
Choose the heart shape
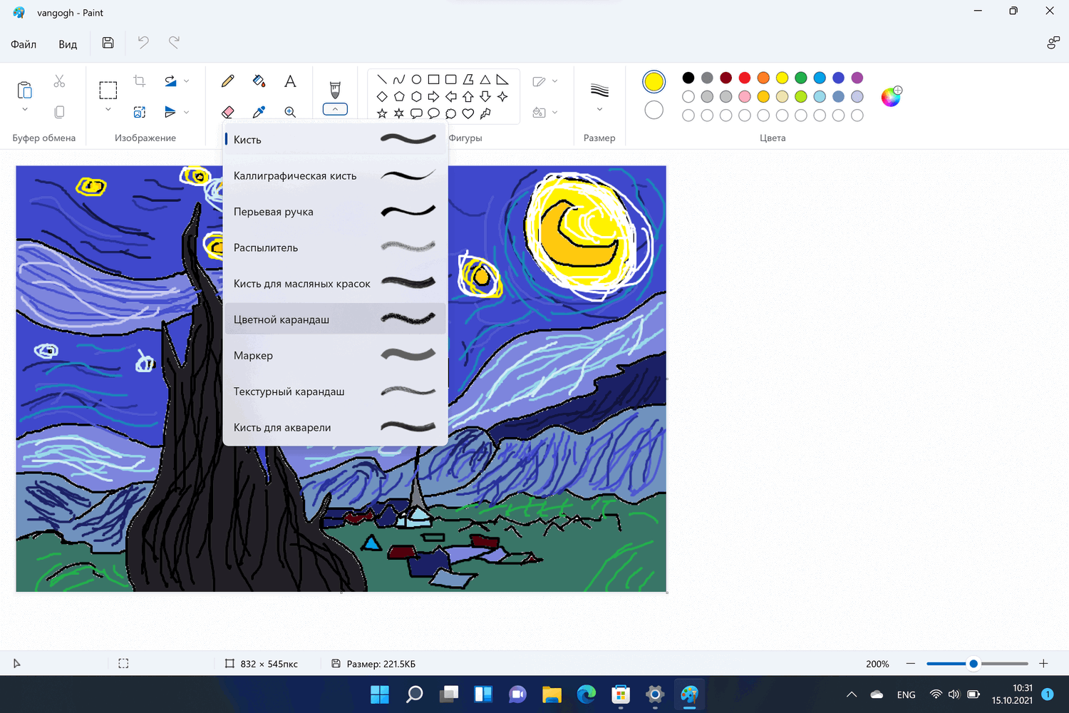coord(468,113)
